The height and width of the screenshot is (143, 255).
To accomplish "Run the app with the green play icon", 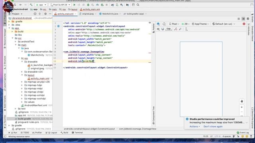I will coord(75,5).
